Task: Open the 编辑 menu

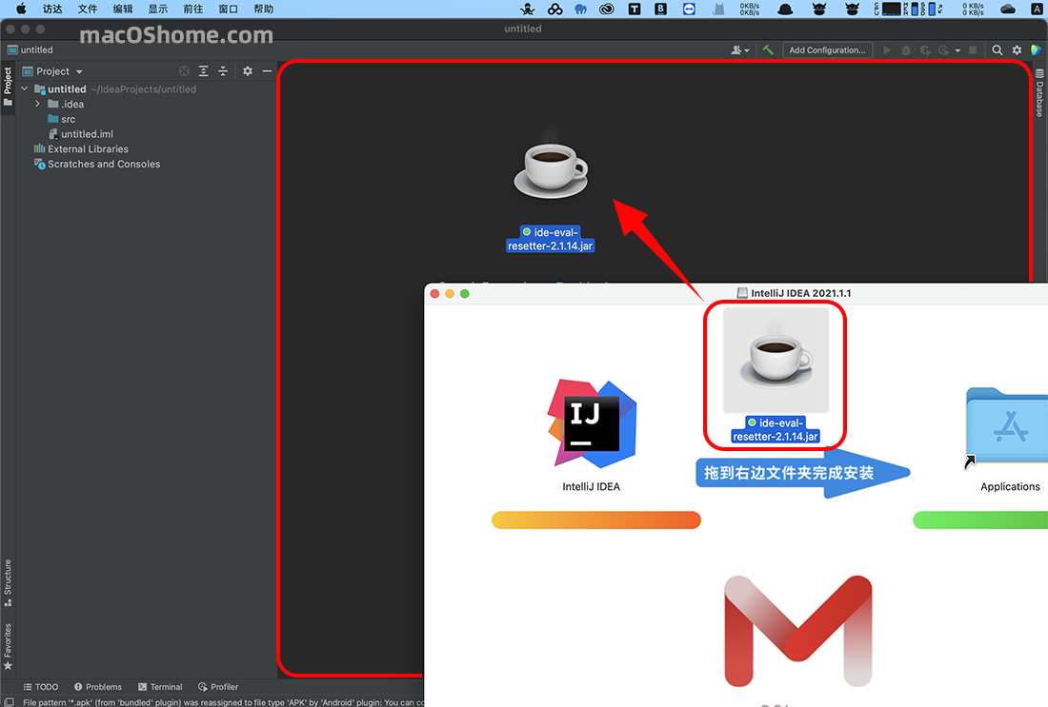Action: 123,10
